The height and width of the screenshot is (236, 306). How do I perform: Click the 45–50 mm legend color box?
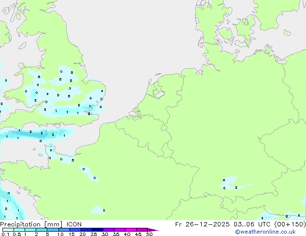coord(142,230)
